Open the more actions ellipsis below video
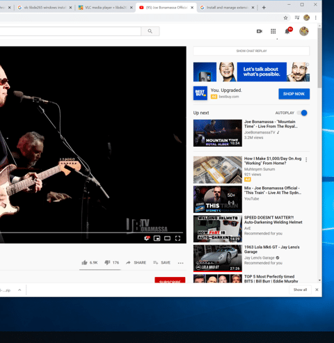Image resolution: width=334 pixels, height=343 pixels. point(180,263)
